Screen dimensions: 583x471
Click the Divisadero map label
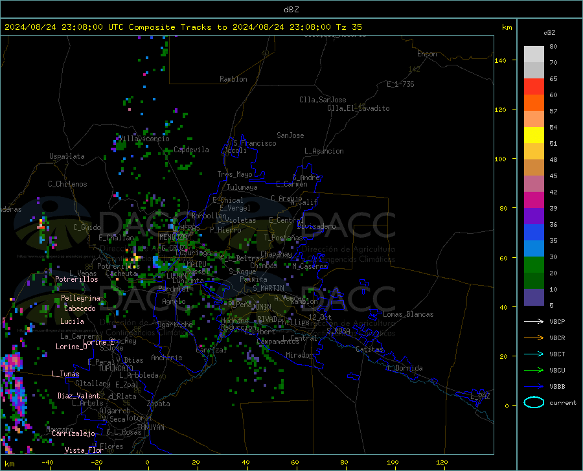click(316, 226)
